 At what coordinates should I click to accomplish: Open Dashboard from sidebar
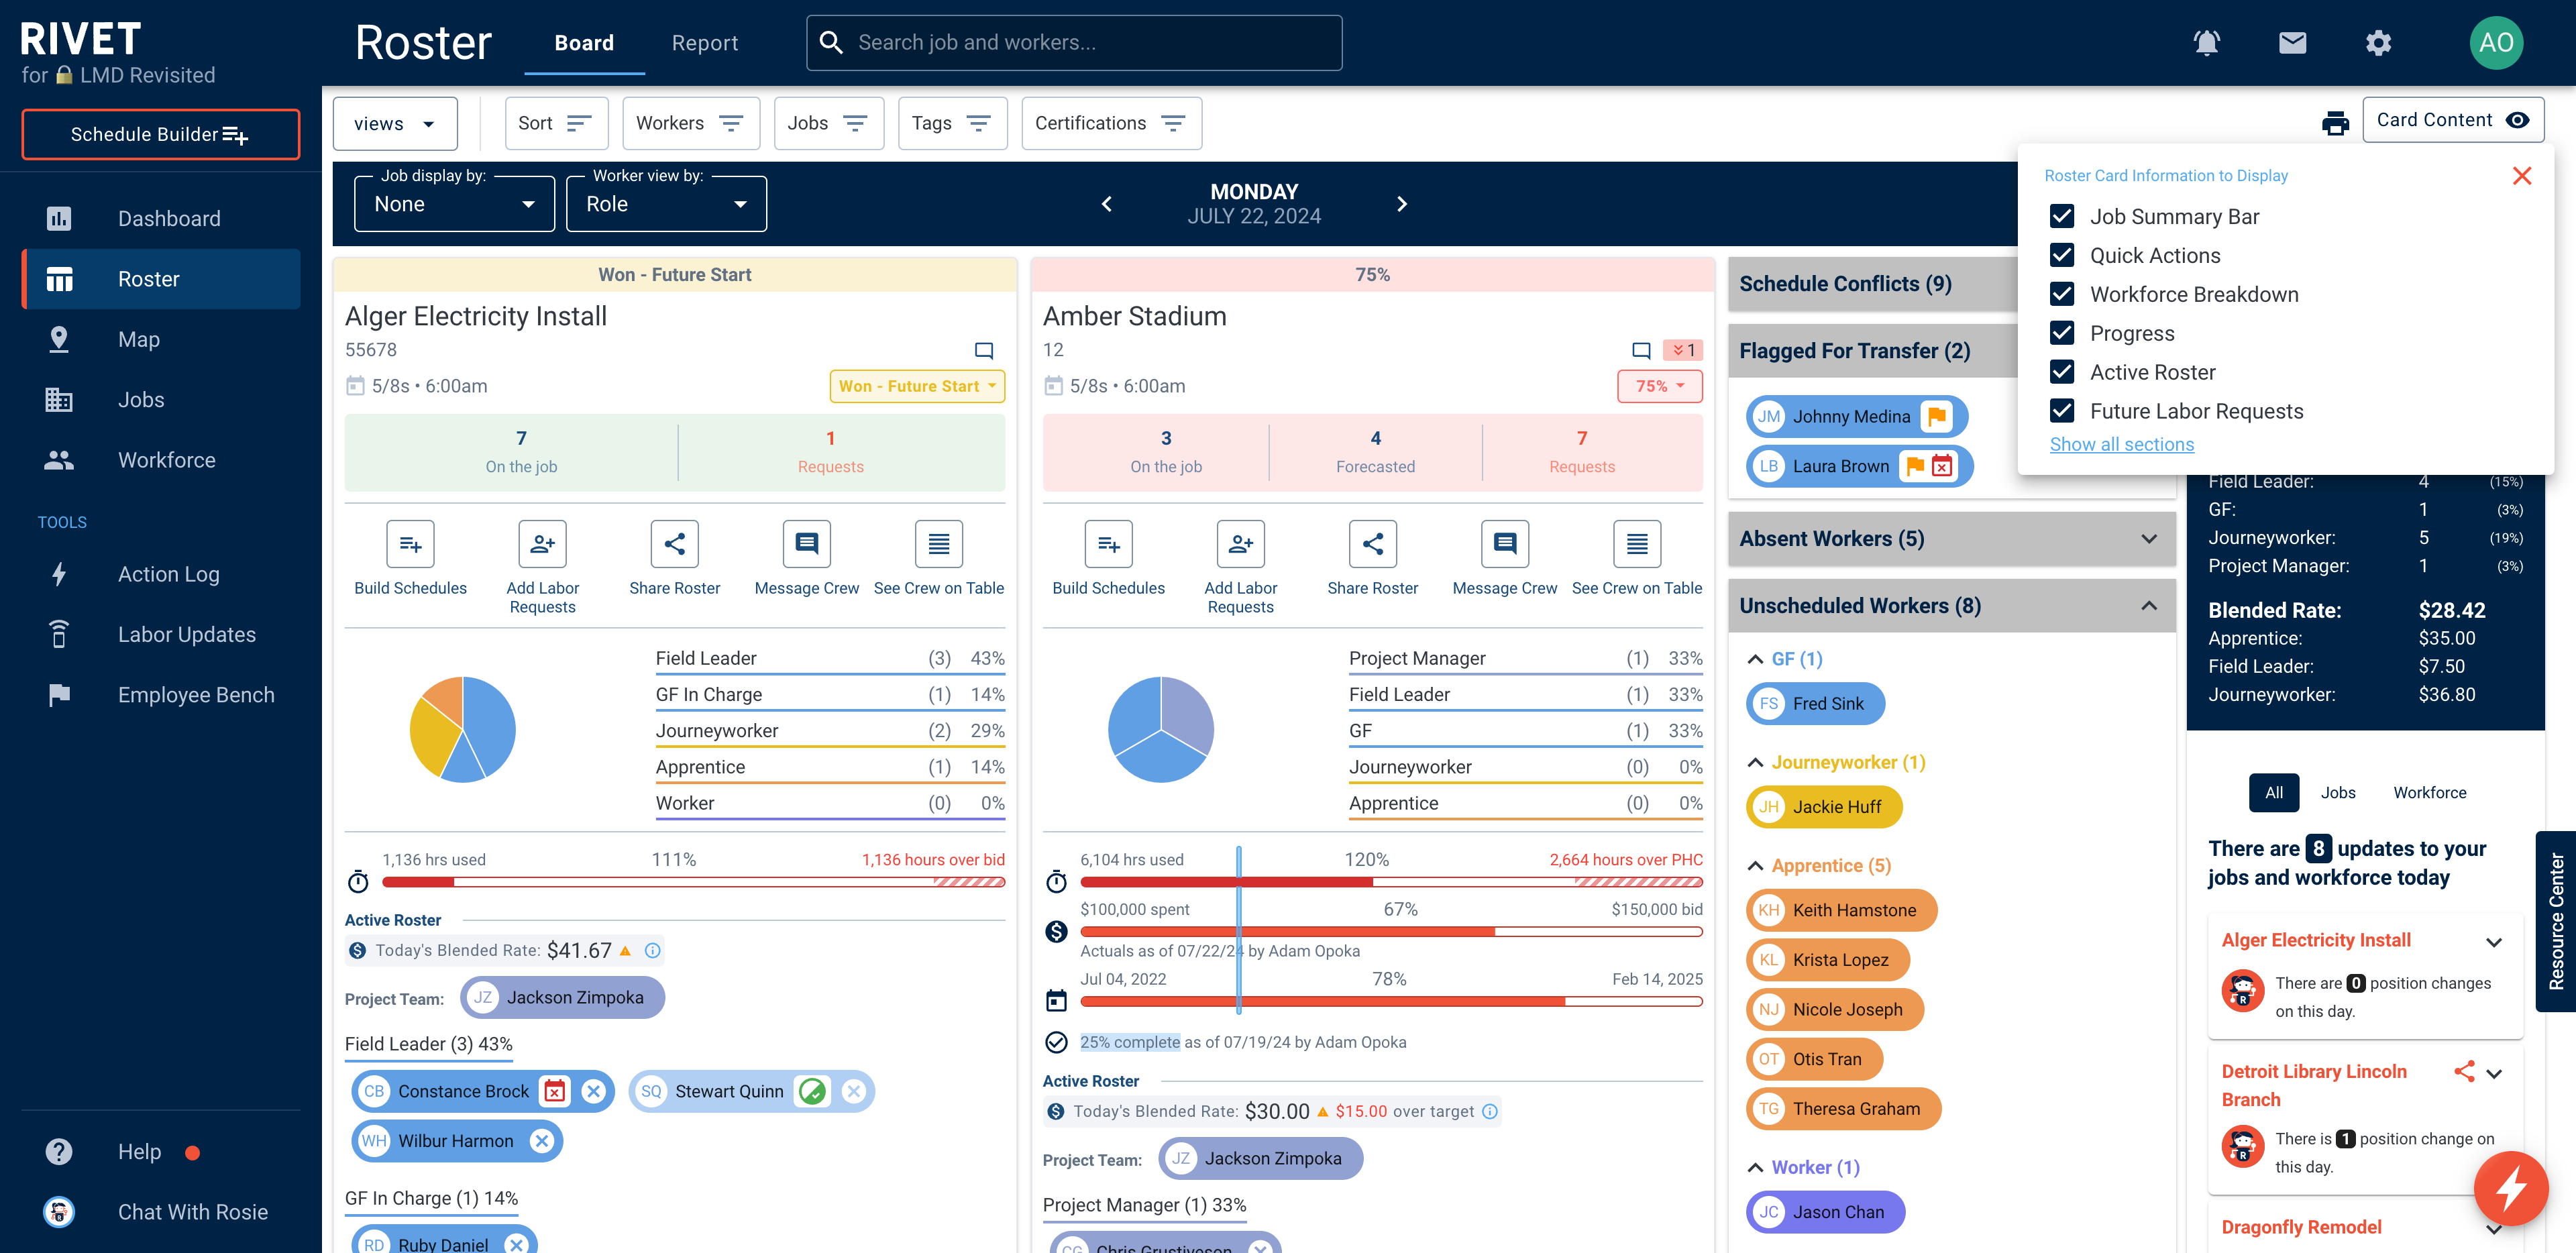(161, 218)
